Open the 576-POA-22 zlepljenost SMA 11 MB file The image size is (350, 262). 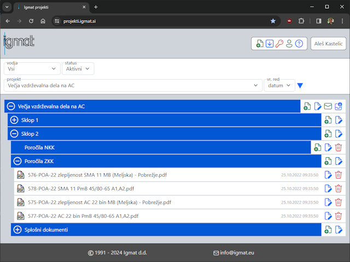pos(97,175)
